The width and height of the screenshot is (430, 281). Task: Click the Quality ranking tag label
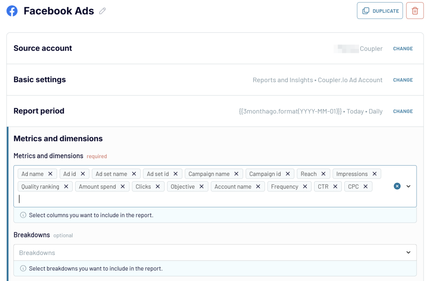tap(40, 187)
